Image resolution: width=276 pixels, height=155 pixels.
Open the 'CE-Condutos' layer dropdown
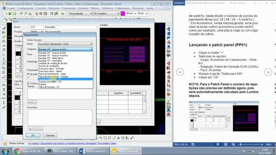118,13
